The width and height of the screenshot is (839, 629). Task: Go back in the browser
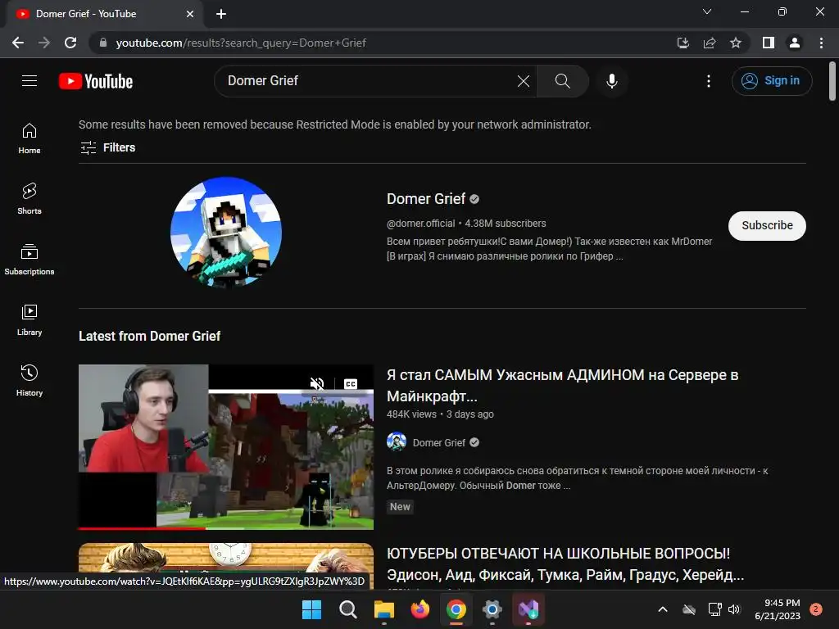coord(18,43)
